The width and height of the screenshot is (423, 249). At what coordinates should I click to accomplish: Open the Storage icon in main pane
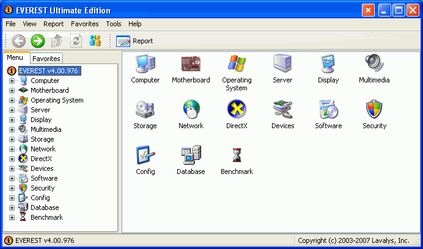point(145,109)
